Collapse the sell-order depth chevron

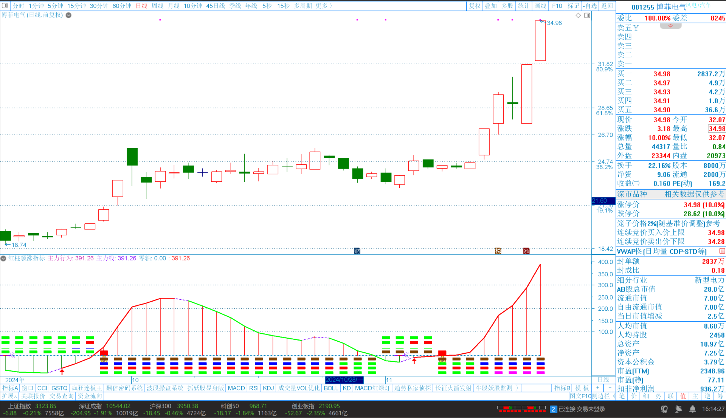point(670,26)
